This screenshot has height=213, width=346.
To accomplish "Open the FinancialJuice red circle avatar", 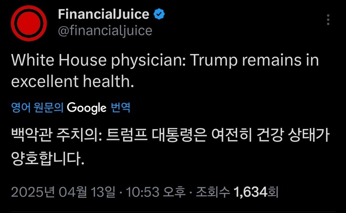I will tap(29, 23).
